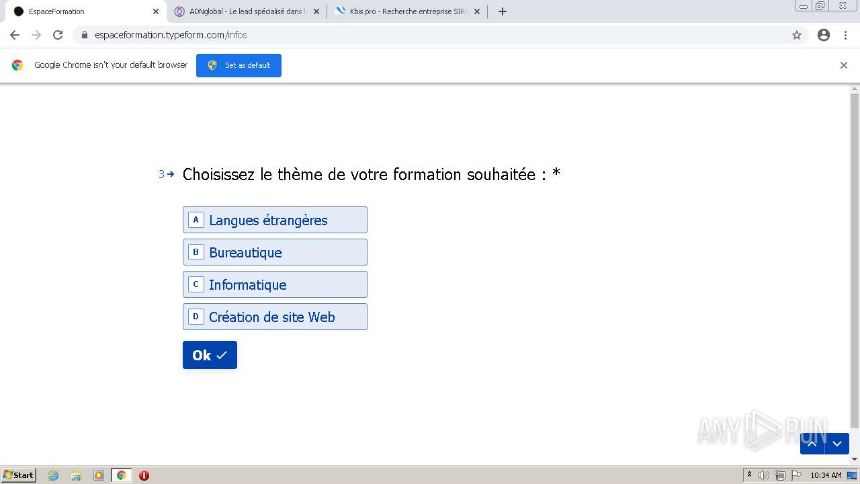Select Chrome in the taskbar
Screen dimensions: 860x484
click(x=121, y=475)
